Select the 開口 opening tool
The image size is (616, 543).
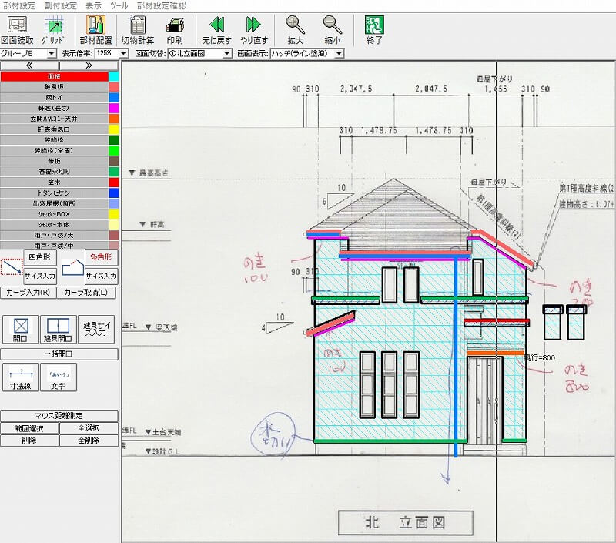tap(21, 329)
